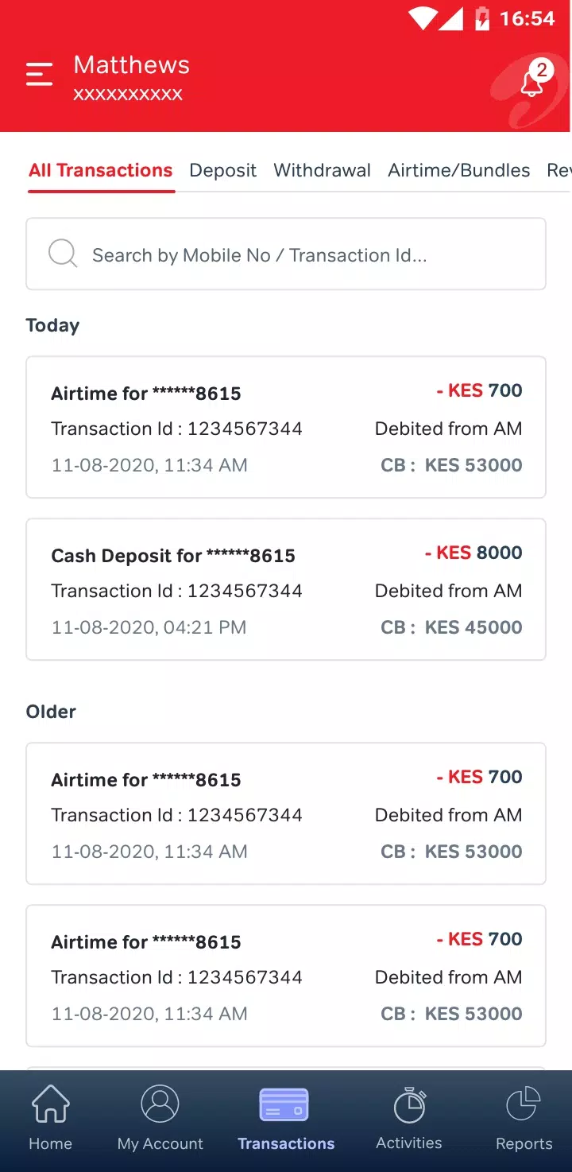Screen dimensions: 572x1172
Task: Tap the Matthews account name header
Action: tap(132, 65)
